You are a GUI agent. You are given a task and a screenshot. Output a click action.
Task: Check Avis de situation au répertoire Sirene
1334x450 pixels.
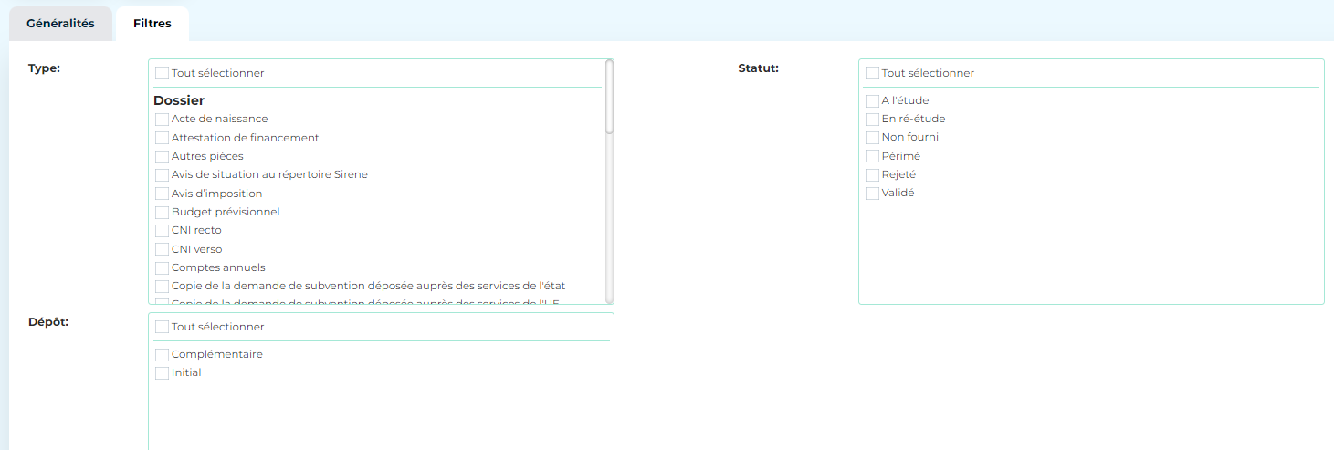tap(163, 175)
